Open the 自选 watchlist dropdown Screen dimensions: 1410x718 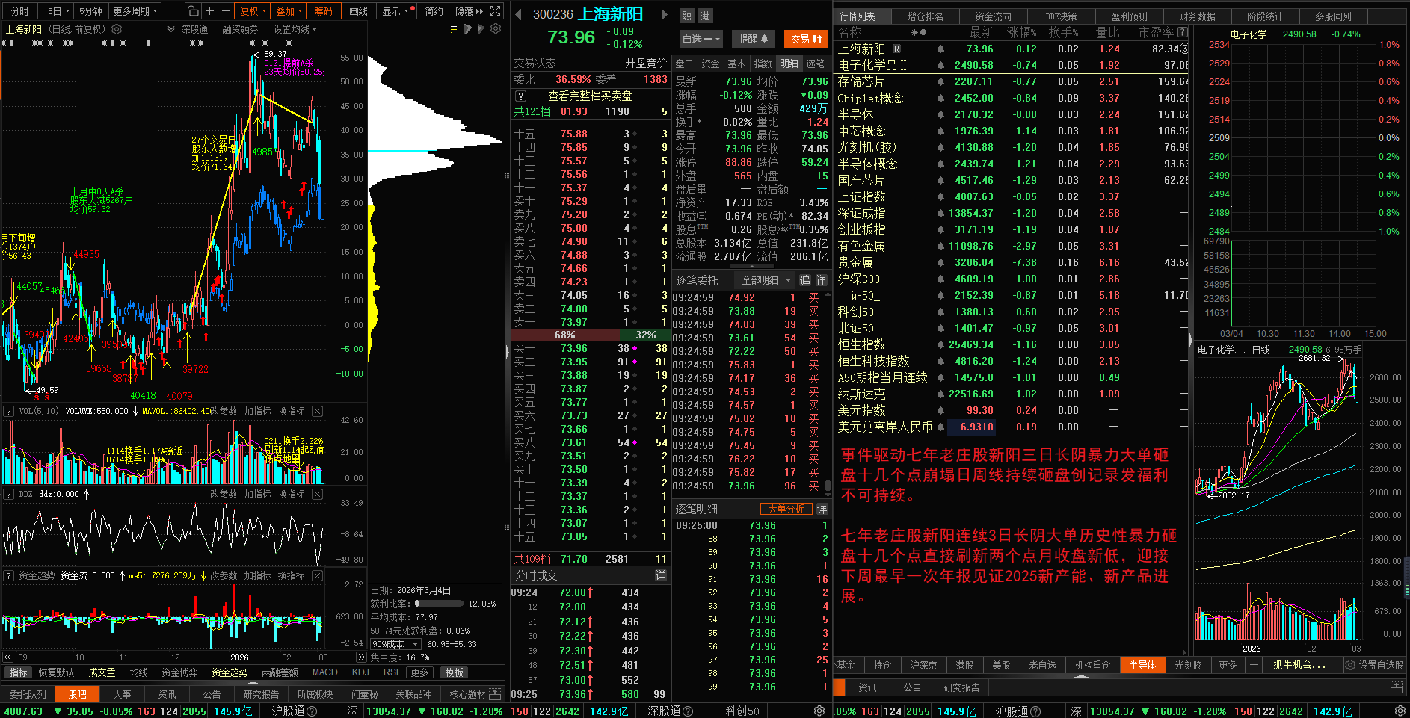[x=701, y=39]
